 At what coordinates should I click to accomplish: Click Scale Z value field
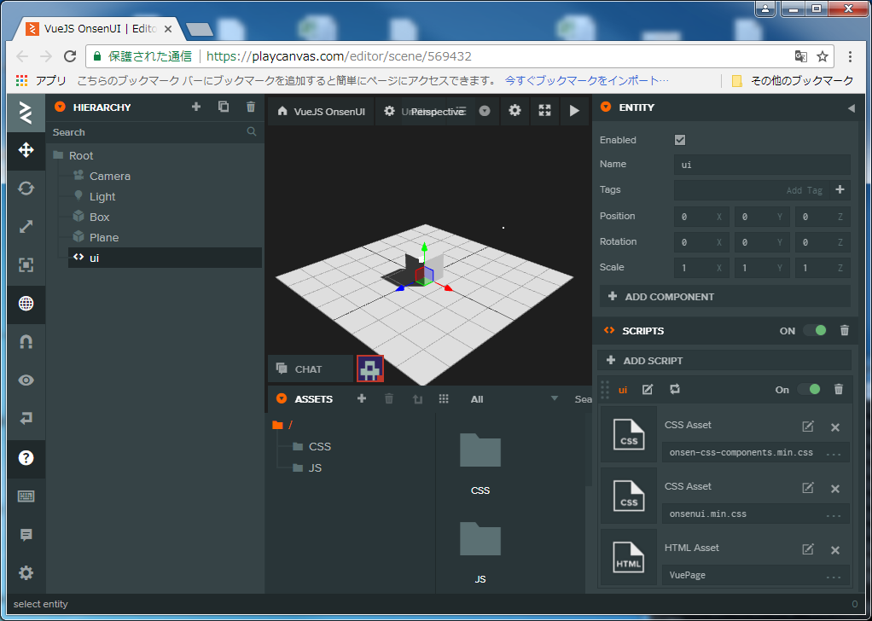pos(823,268)
